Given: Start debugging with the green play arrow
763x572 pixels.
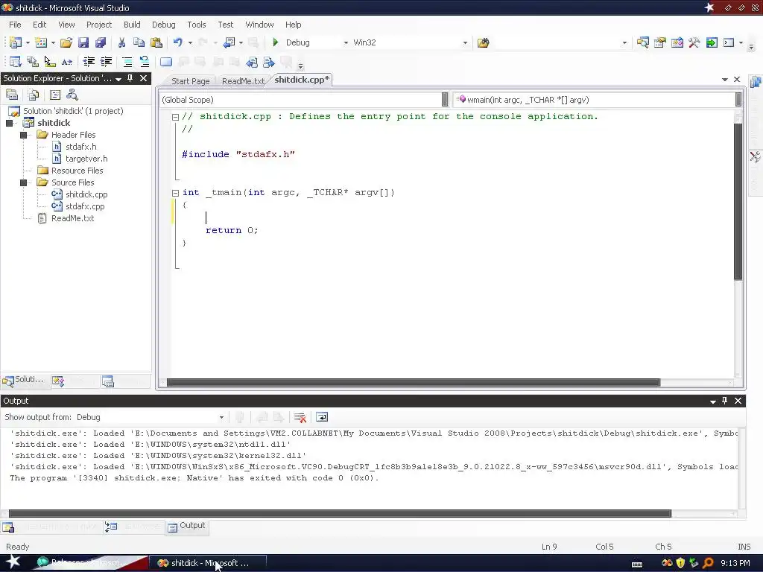Looking at the screenshot, I should pos(276,42).
